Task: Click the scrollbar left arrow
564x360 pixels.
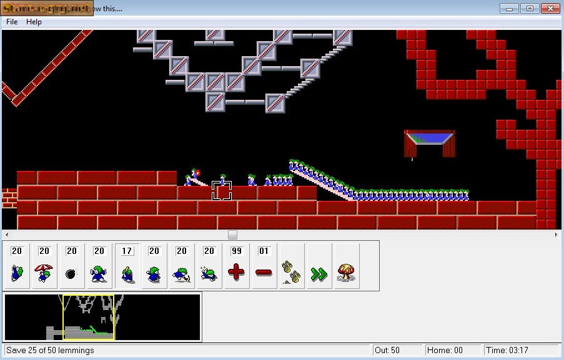Action: click(x=6, y=235)
